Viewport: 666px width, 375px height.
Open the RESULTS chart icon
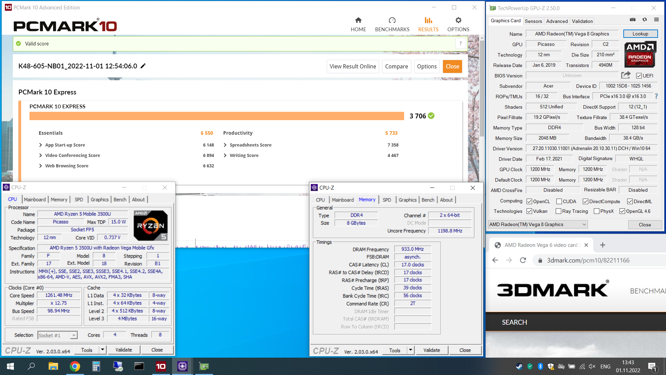click(x=428, y=20)
